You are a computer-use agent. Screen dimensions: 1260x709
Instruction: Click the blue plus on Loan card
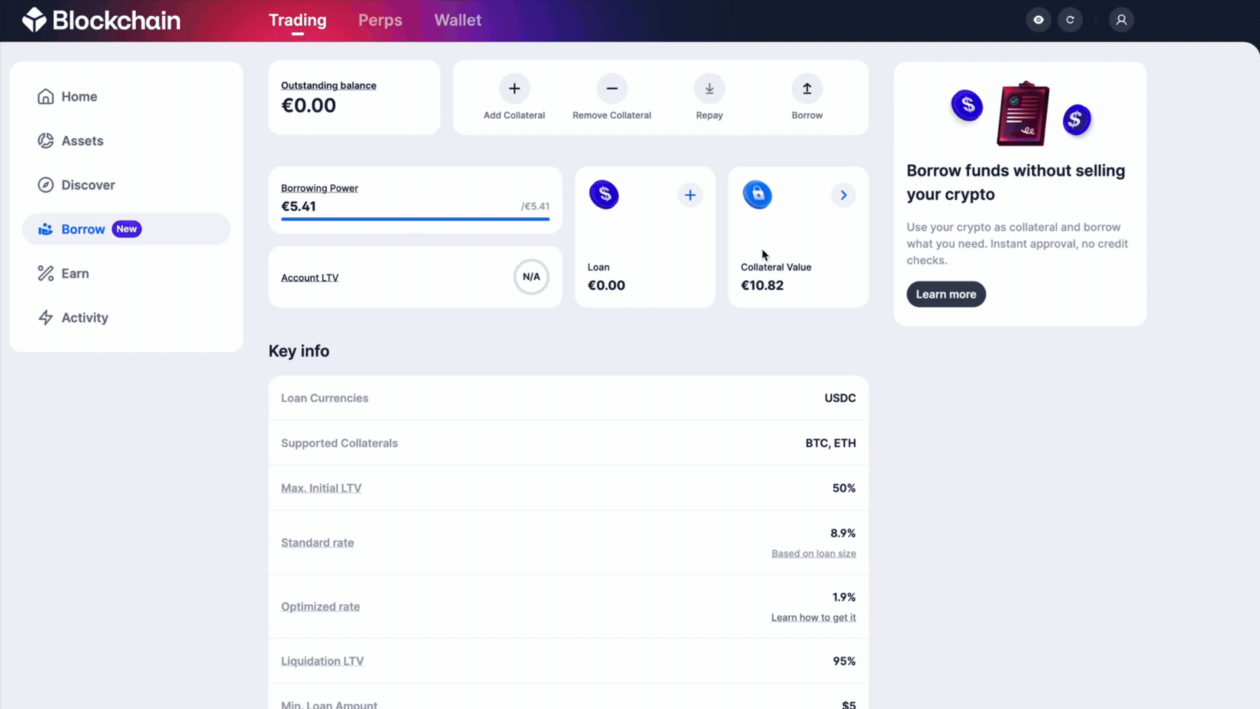tap(690, 195)
